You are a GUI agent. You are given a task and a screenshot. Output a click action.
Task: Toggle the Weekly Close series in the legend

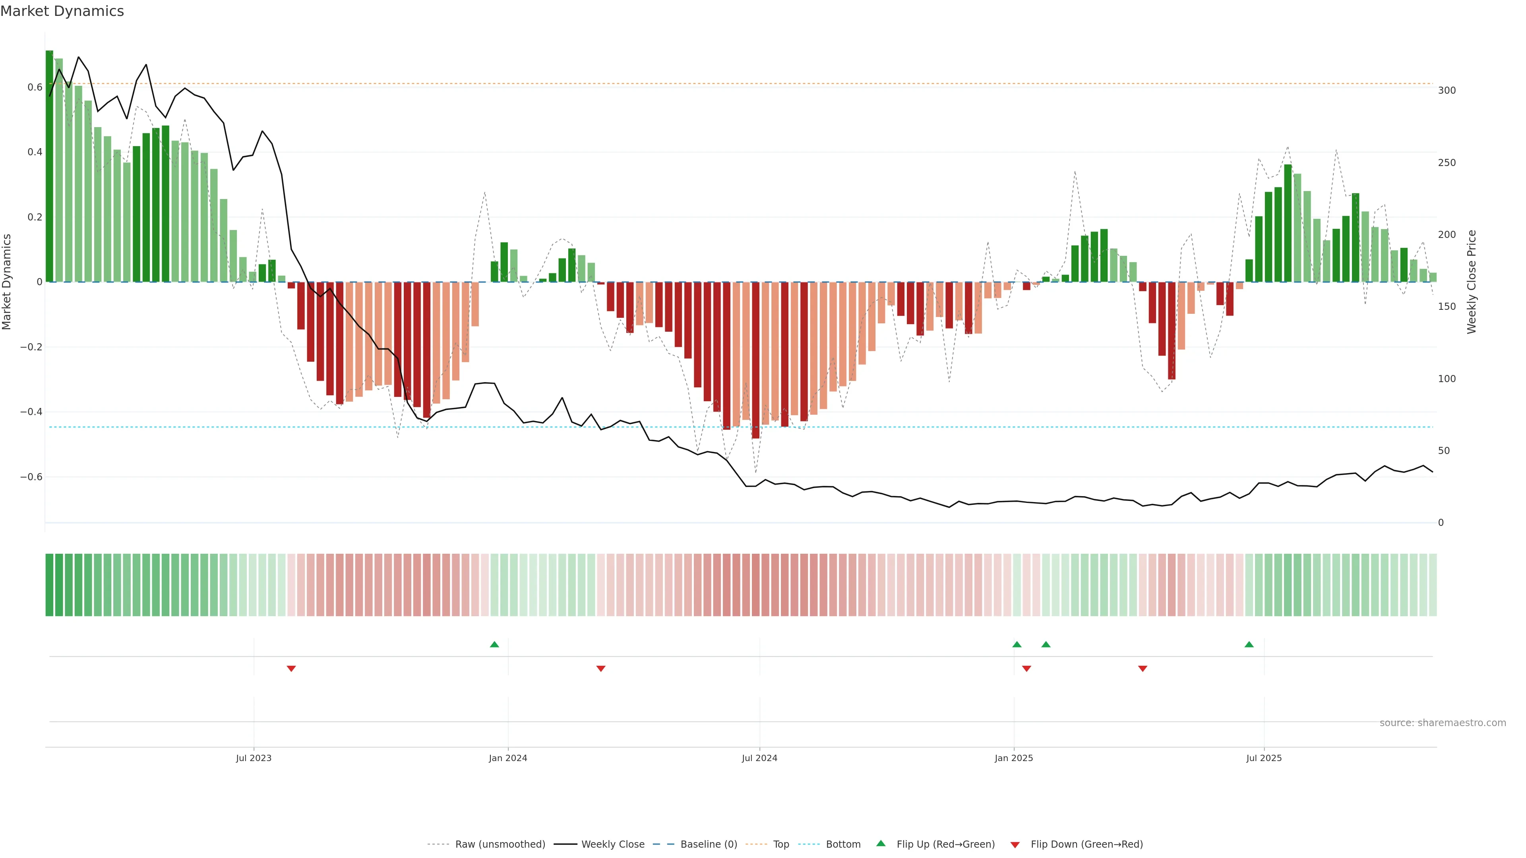(x=612, y=844)
